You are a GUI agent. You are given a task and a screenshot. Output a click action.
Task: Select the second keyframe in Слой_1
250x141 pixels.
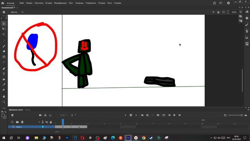tap(79, 127)
